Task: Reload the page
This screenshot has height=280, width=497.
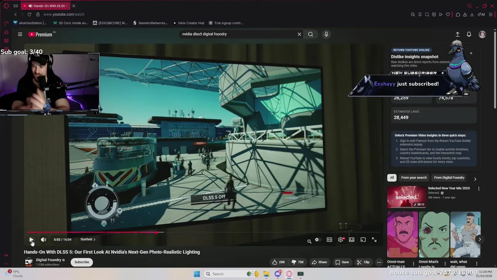Action: pos(29,14)
